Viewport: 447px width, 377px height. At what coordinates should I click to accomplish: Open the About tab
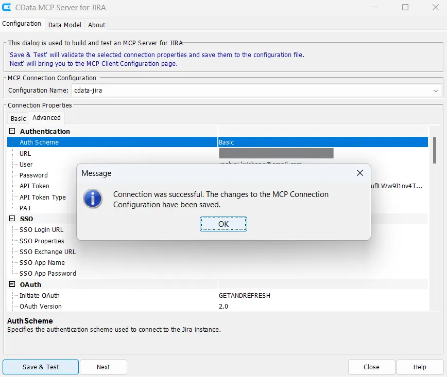(97, 25)
